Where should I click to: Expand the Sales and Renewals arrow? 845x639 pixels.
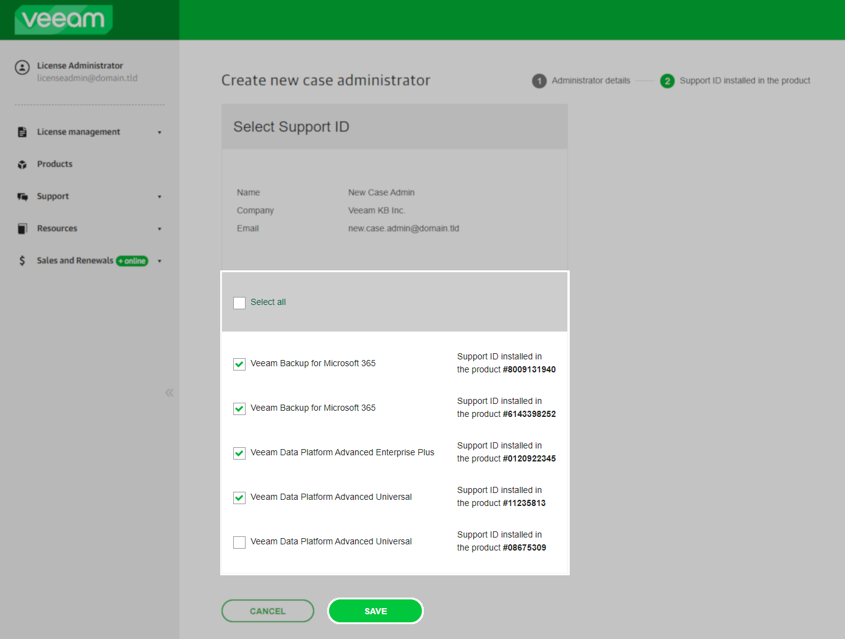point(160,261)
